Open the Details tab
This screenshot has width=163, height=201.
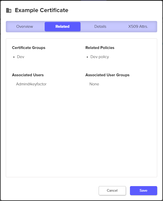(x=100, y=27)
